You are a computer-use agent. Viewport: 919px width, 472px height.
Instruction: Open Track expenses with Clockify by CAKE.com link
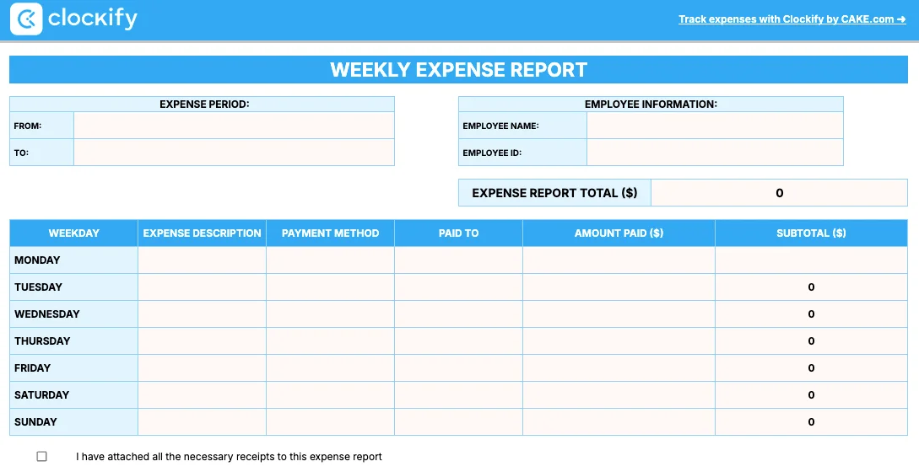coord(792,19)
